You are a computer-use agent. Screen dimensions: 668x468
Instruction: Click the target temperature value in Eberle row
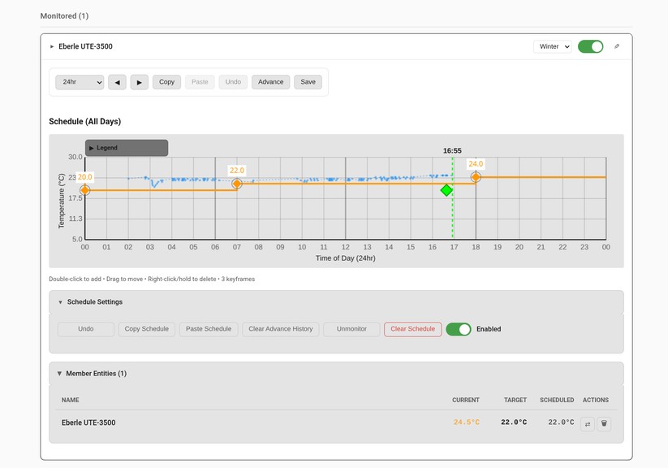click(x=514, y=422)
